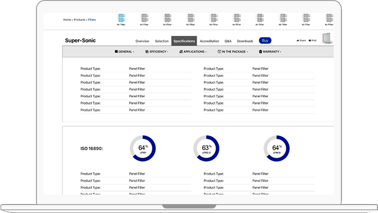378x213 pixels.
Task: Click the ePM10 64% donut gauge
Action: (x=277, y=149)
